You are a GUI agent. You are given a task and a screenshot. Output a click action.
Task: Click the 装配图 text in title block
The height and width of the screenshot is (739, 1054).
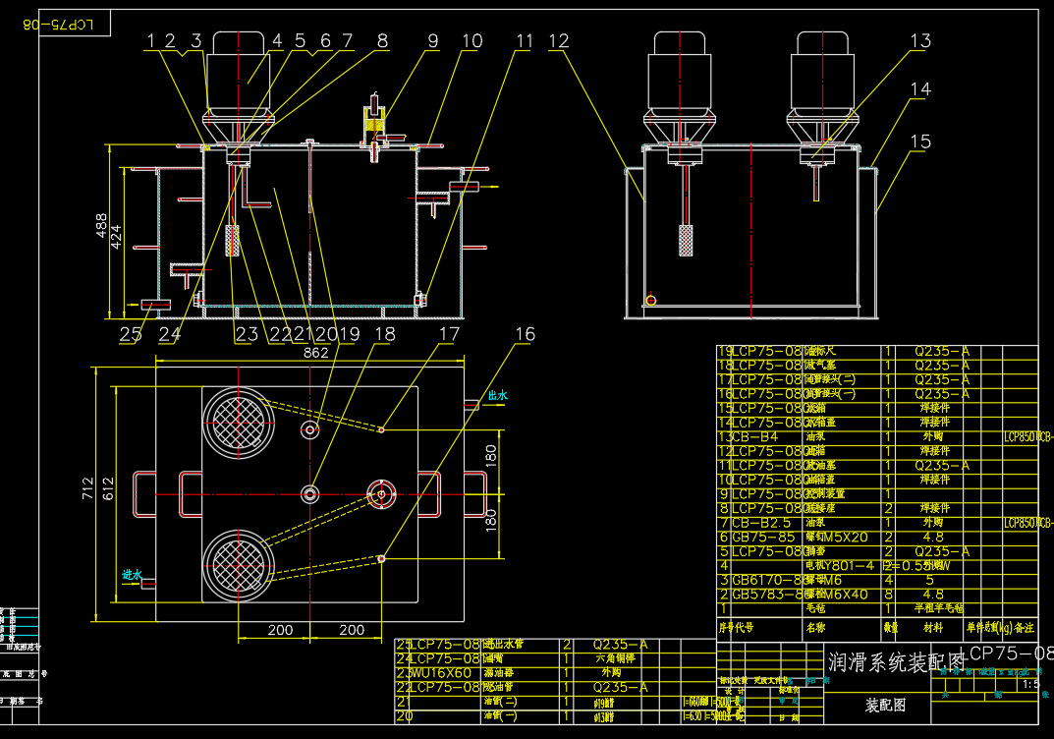885,705
